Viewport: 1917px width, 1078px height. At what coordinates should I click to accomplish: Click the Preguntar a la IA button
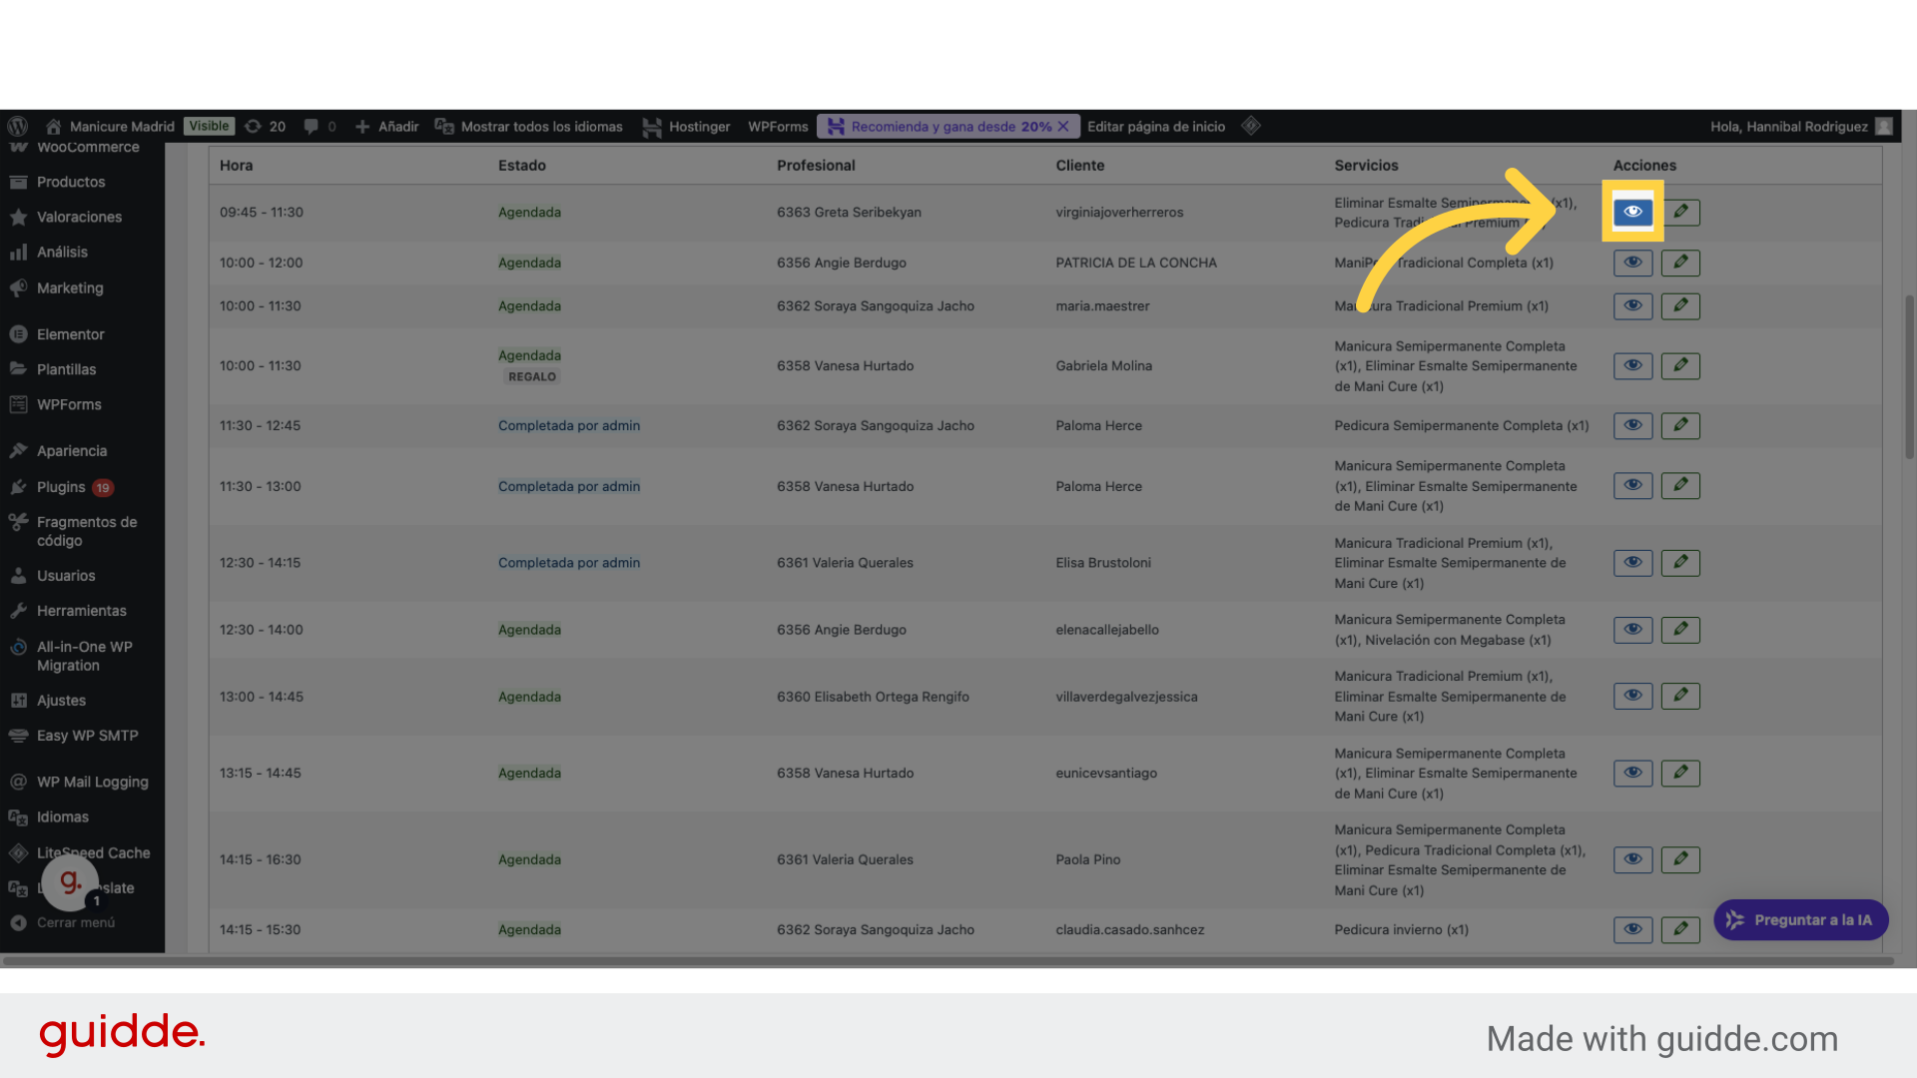pos(1800,920)
